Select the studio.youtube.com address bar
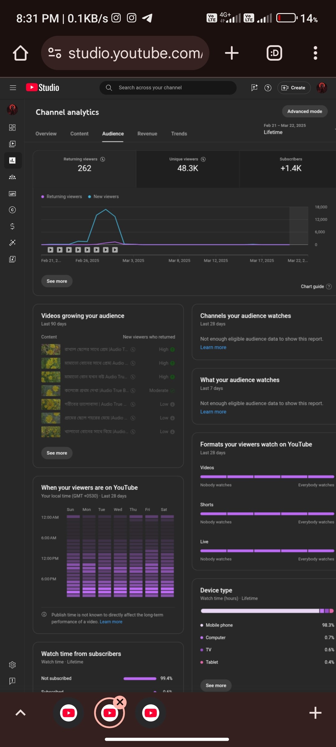The height and width of the screenshot is (747, 336). click(125, 53)
